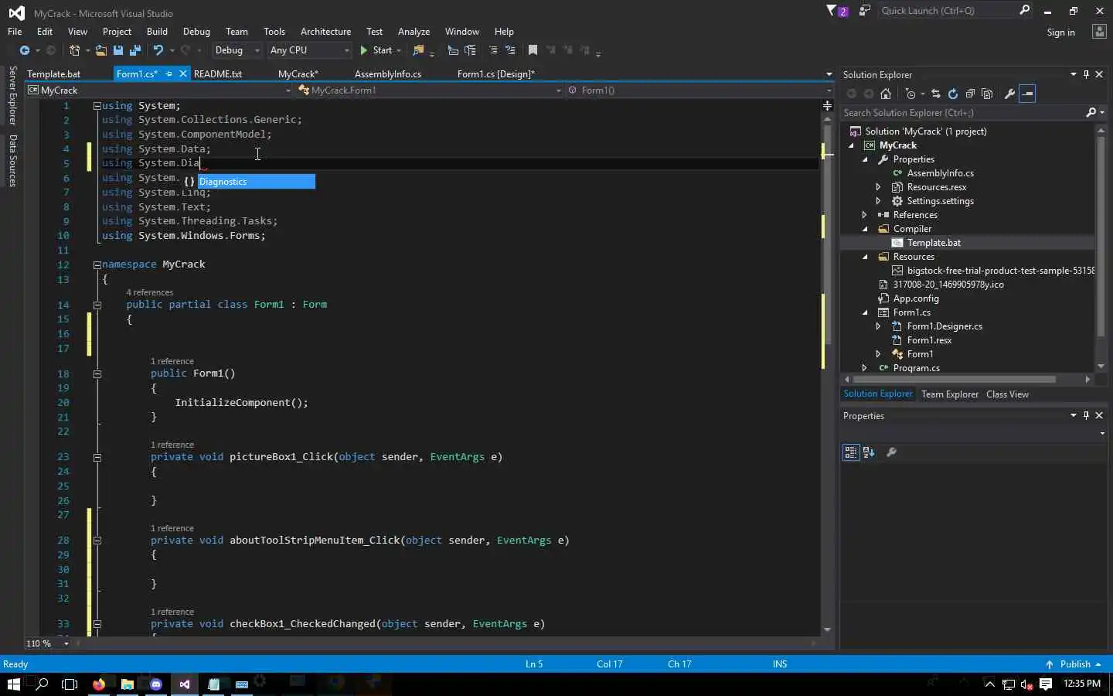1113x696 pixels.
Task: Open the Server Explorer side tab
Action: tap(12, 95)
